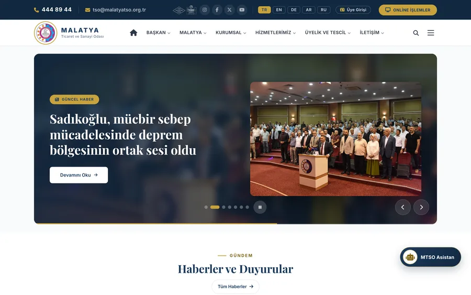Click the envelope icon beside the email address
The image size is (471, 295).
pyautogui.click(x=87, y=10)
